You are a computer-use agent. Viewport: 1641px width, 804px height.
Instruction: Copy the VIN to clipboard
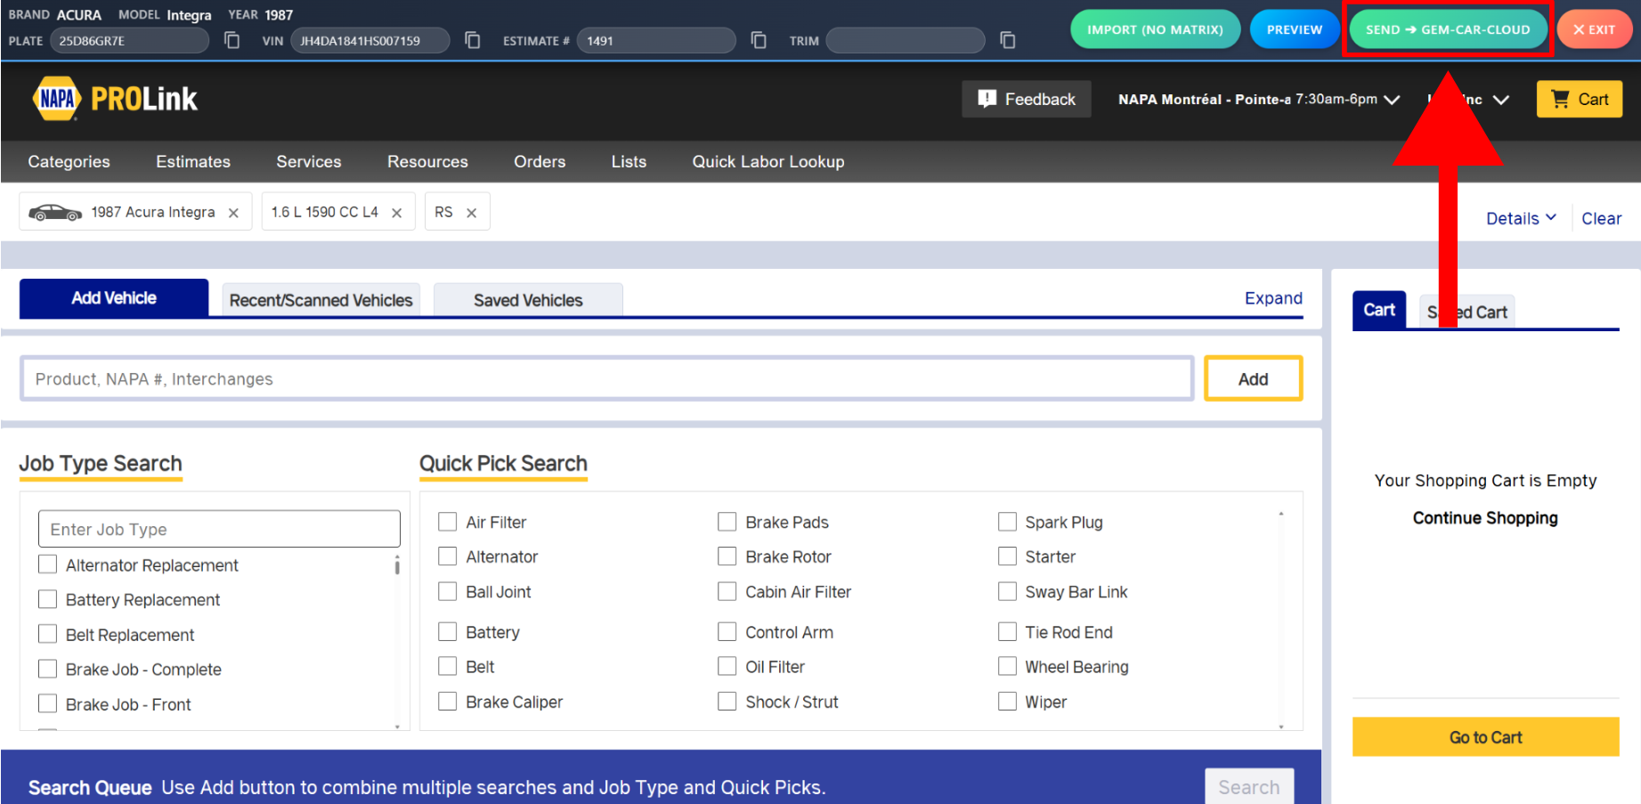pos(473,40)
